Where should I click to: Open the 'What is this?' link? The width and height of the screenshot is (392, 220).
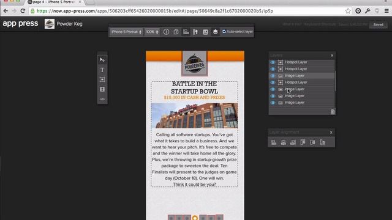tap(293, 24)
